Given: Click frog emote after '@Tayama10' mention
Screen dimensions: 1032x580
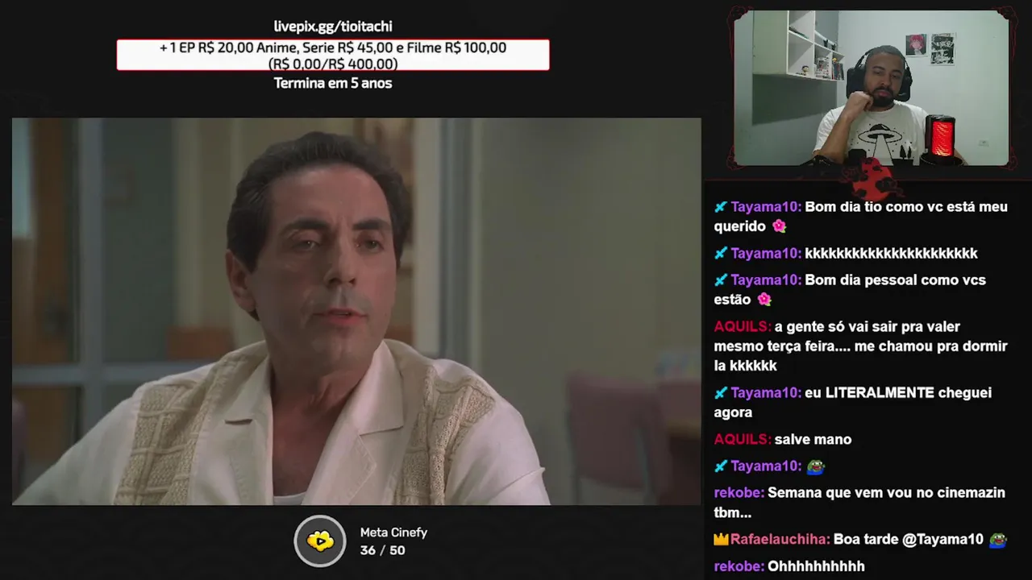Looking at the screenshot, I should (998, 540).
